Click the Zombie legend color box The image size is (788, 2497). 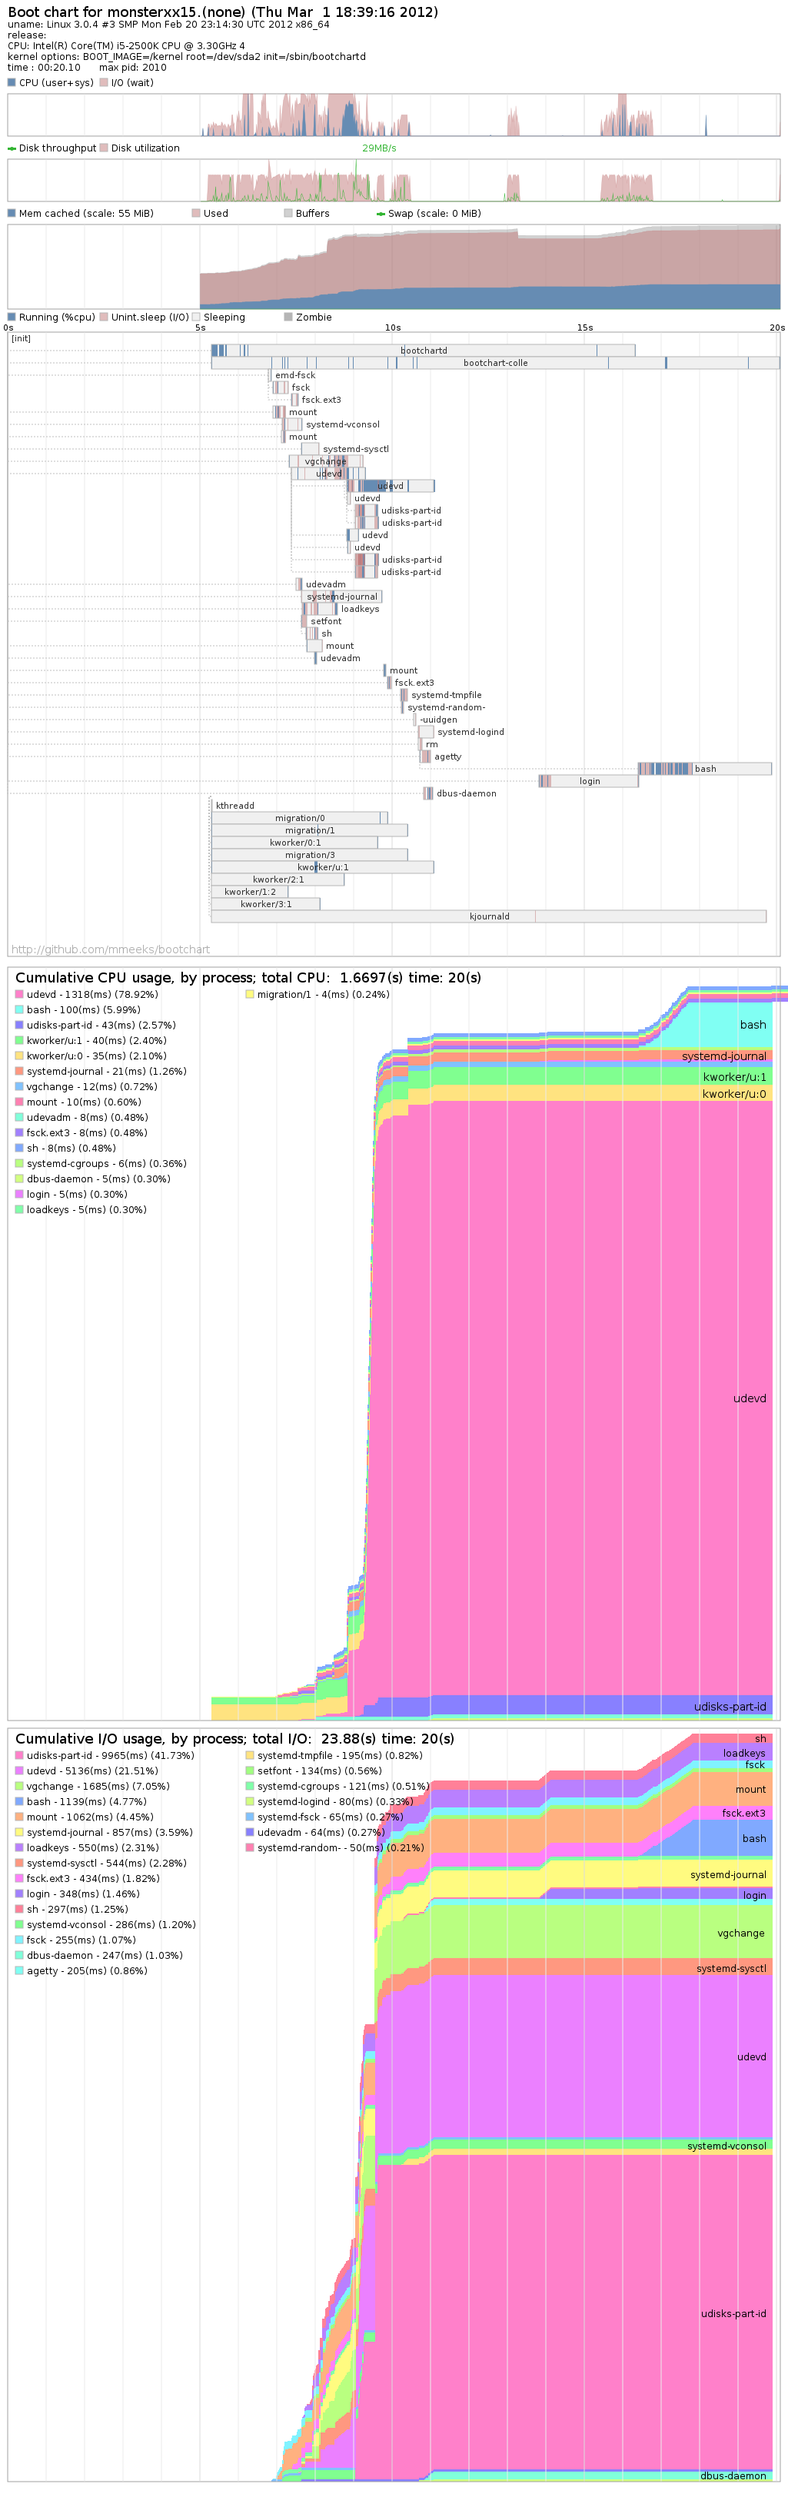click(288, 317)
